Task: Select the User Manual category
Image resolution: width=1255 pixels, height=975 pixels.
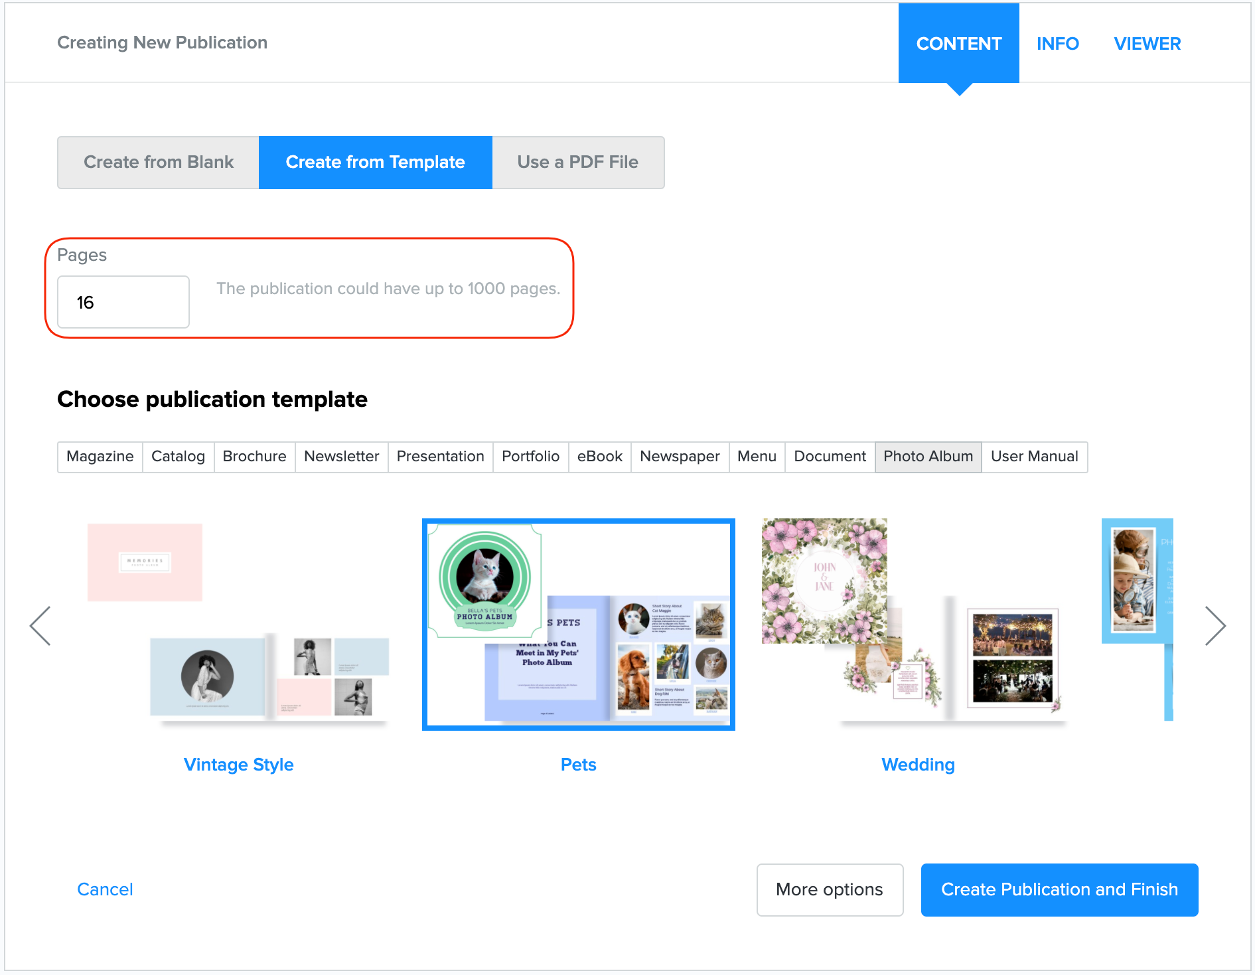Action: 1034,457
